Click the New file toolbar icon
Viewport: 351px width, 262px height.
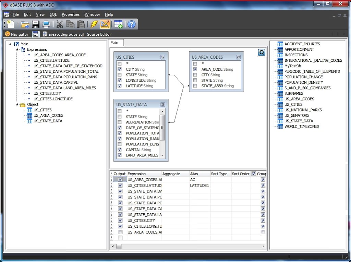click(x=10, y=24)
